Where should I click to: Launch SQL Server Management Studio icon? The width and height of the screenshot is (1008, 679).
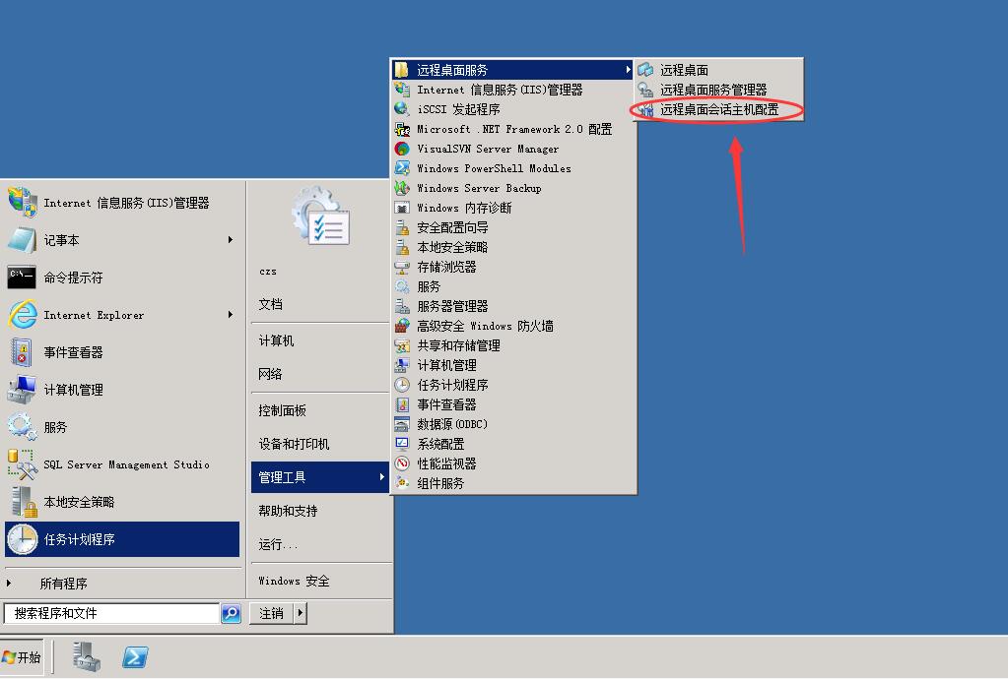22,464
